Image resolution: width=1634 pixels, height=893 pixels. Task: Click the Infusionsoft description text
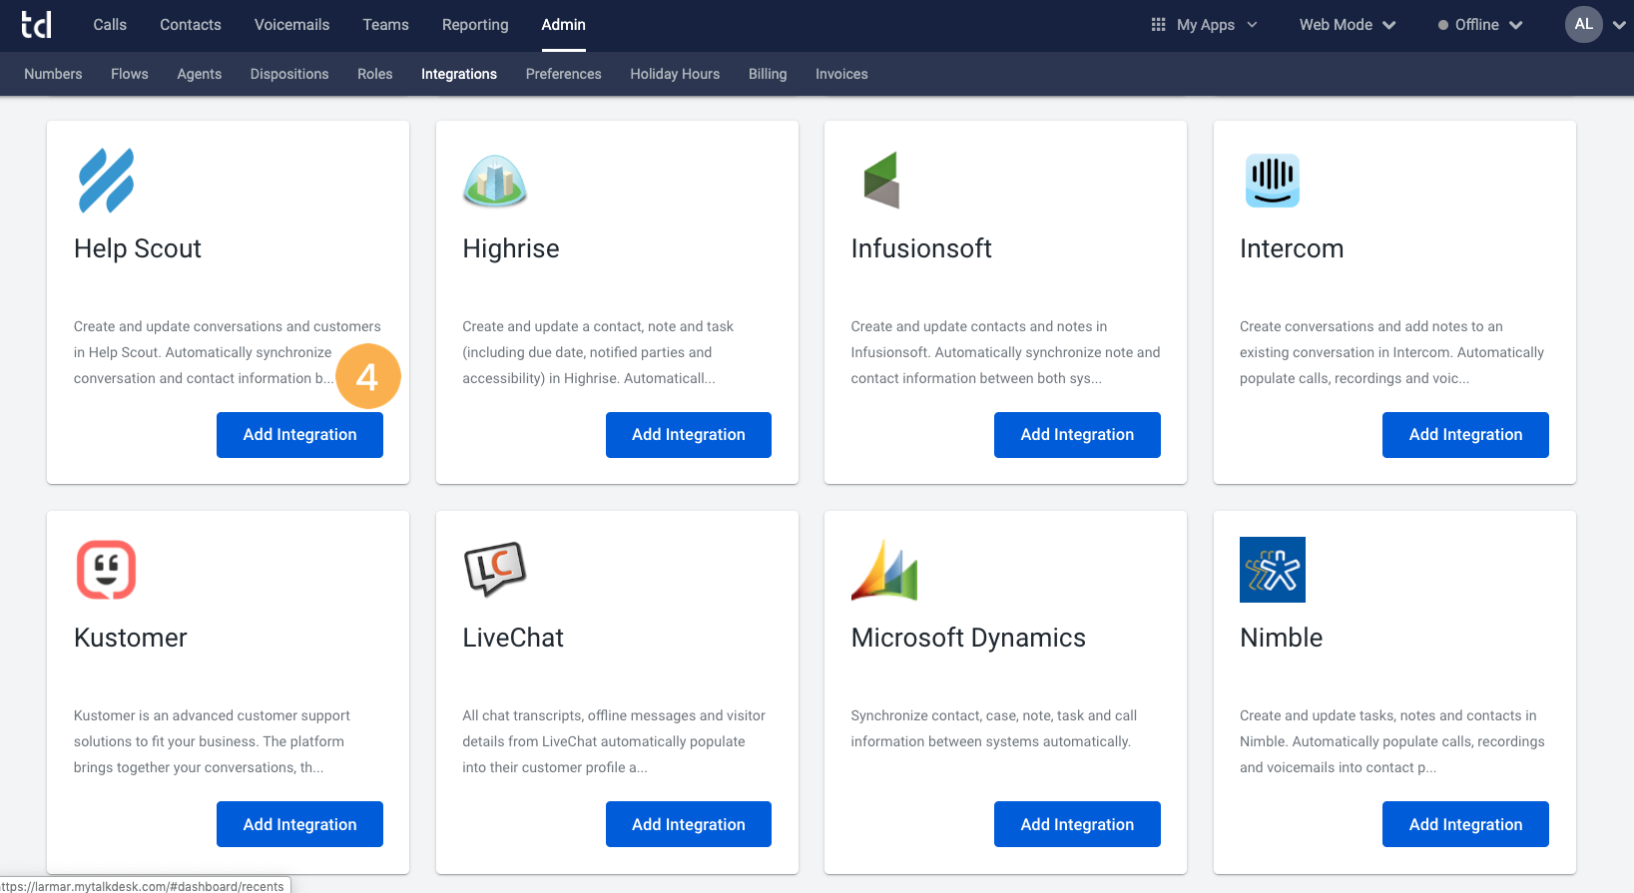coord(1005,352)
